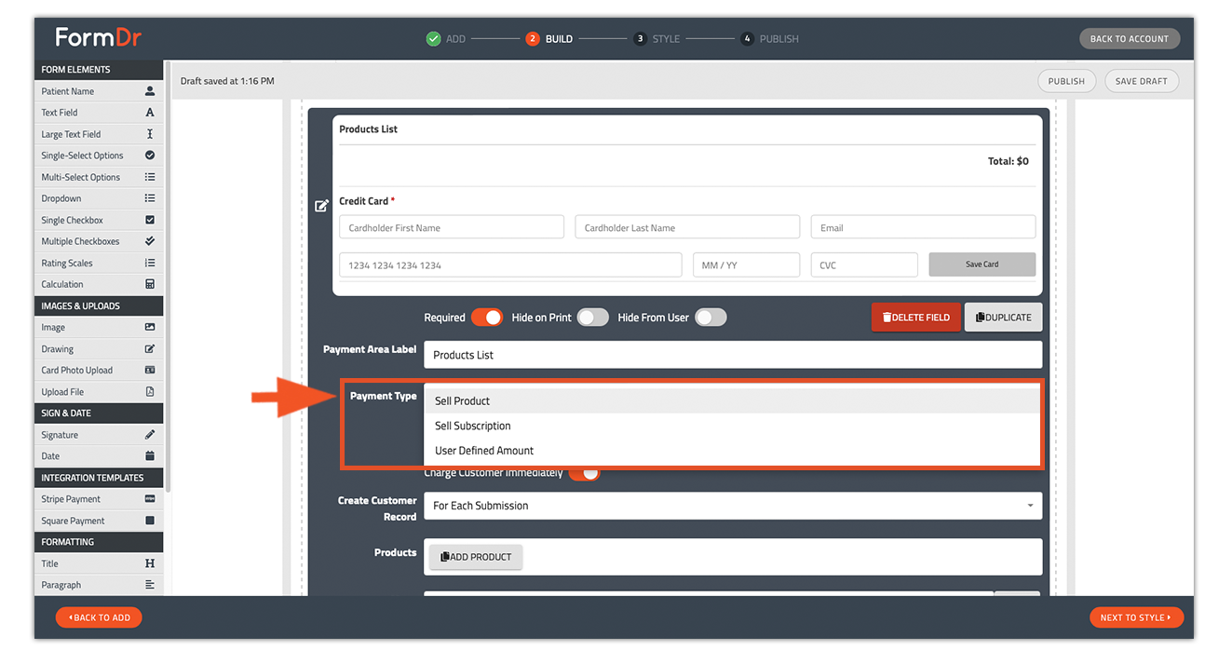Select the Sell Subscription payment type
This screenshot has height=664, width=1232.
click(x=732, y=426)
